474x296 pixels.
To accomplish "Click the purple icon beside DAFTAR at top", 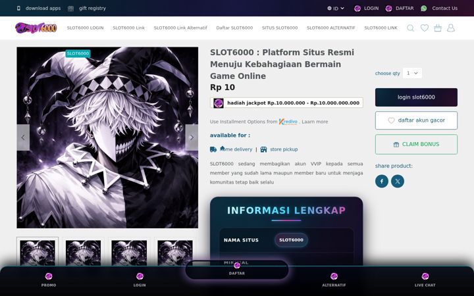I will pyautogui.click(x=389, y=9).
